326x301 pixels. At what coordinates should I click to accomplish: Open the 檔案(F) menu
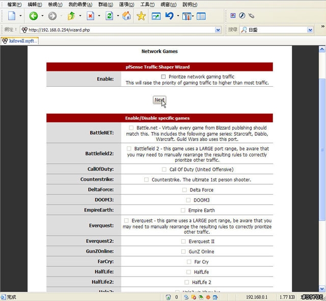pyautogui.click(x=14, y=5)
